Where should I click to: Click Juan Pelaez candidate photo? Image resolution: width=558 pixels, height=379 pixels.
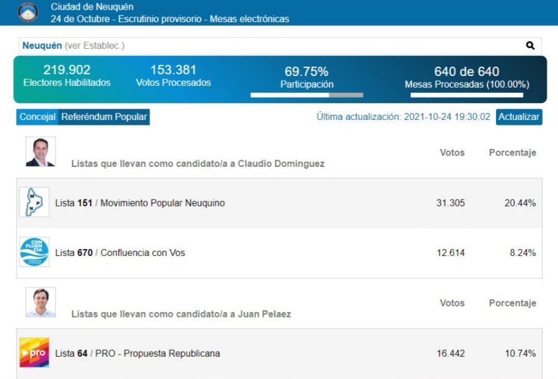(41, 303)
